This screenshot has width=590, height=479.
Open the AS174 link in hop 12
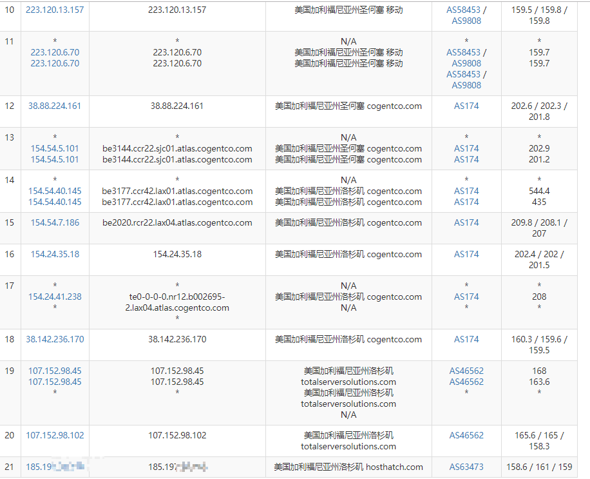[x=466, y=106]
